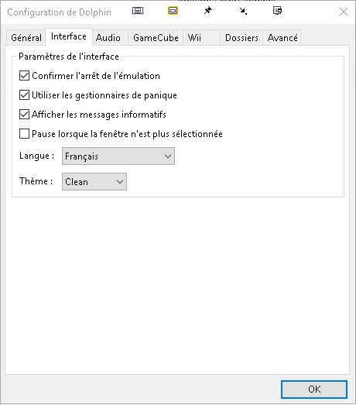Click the pin window icon in title bar
Viewport: 356px width, 405px height.
point(208,11)
